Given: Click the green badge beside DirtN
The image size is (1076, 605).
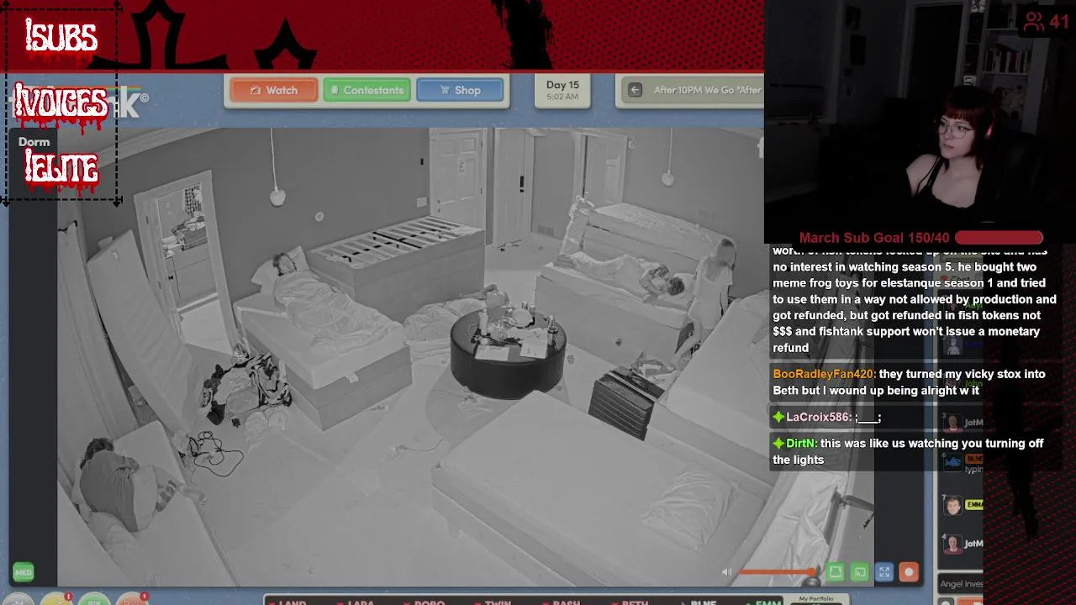Looking at the screenshot, I should pos(778,443).
